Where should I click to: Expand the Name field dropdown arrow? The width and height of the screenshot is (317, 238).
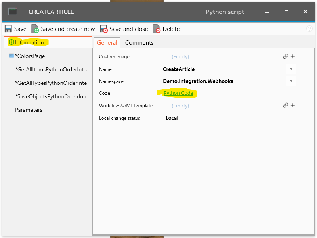[291, 69]
